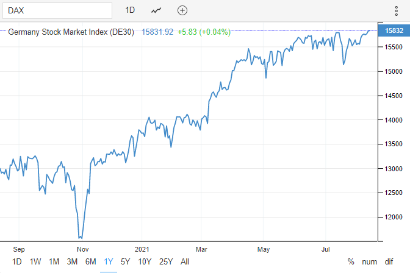
Task: Click the plus icon to add comparison
Action: coord(182,10)
